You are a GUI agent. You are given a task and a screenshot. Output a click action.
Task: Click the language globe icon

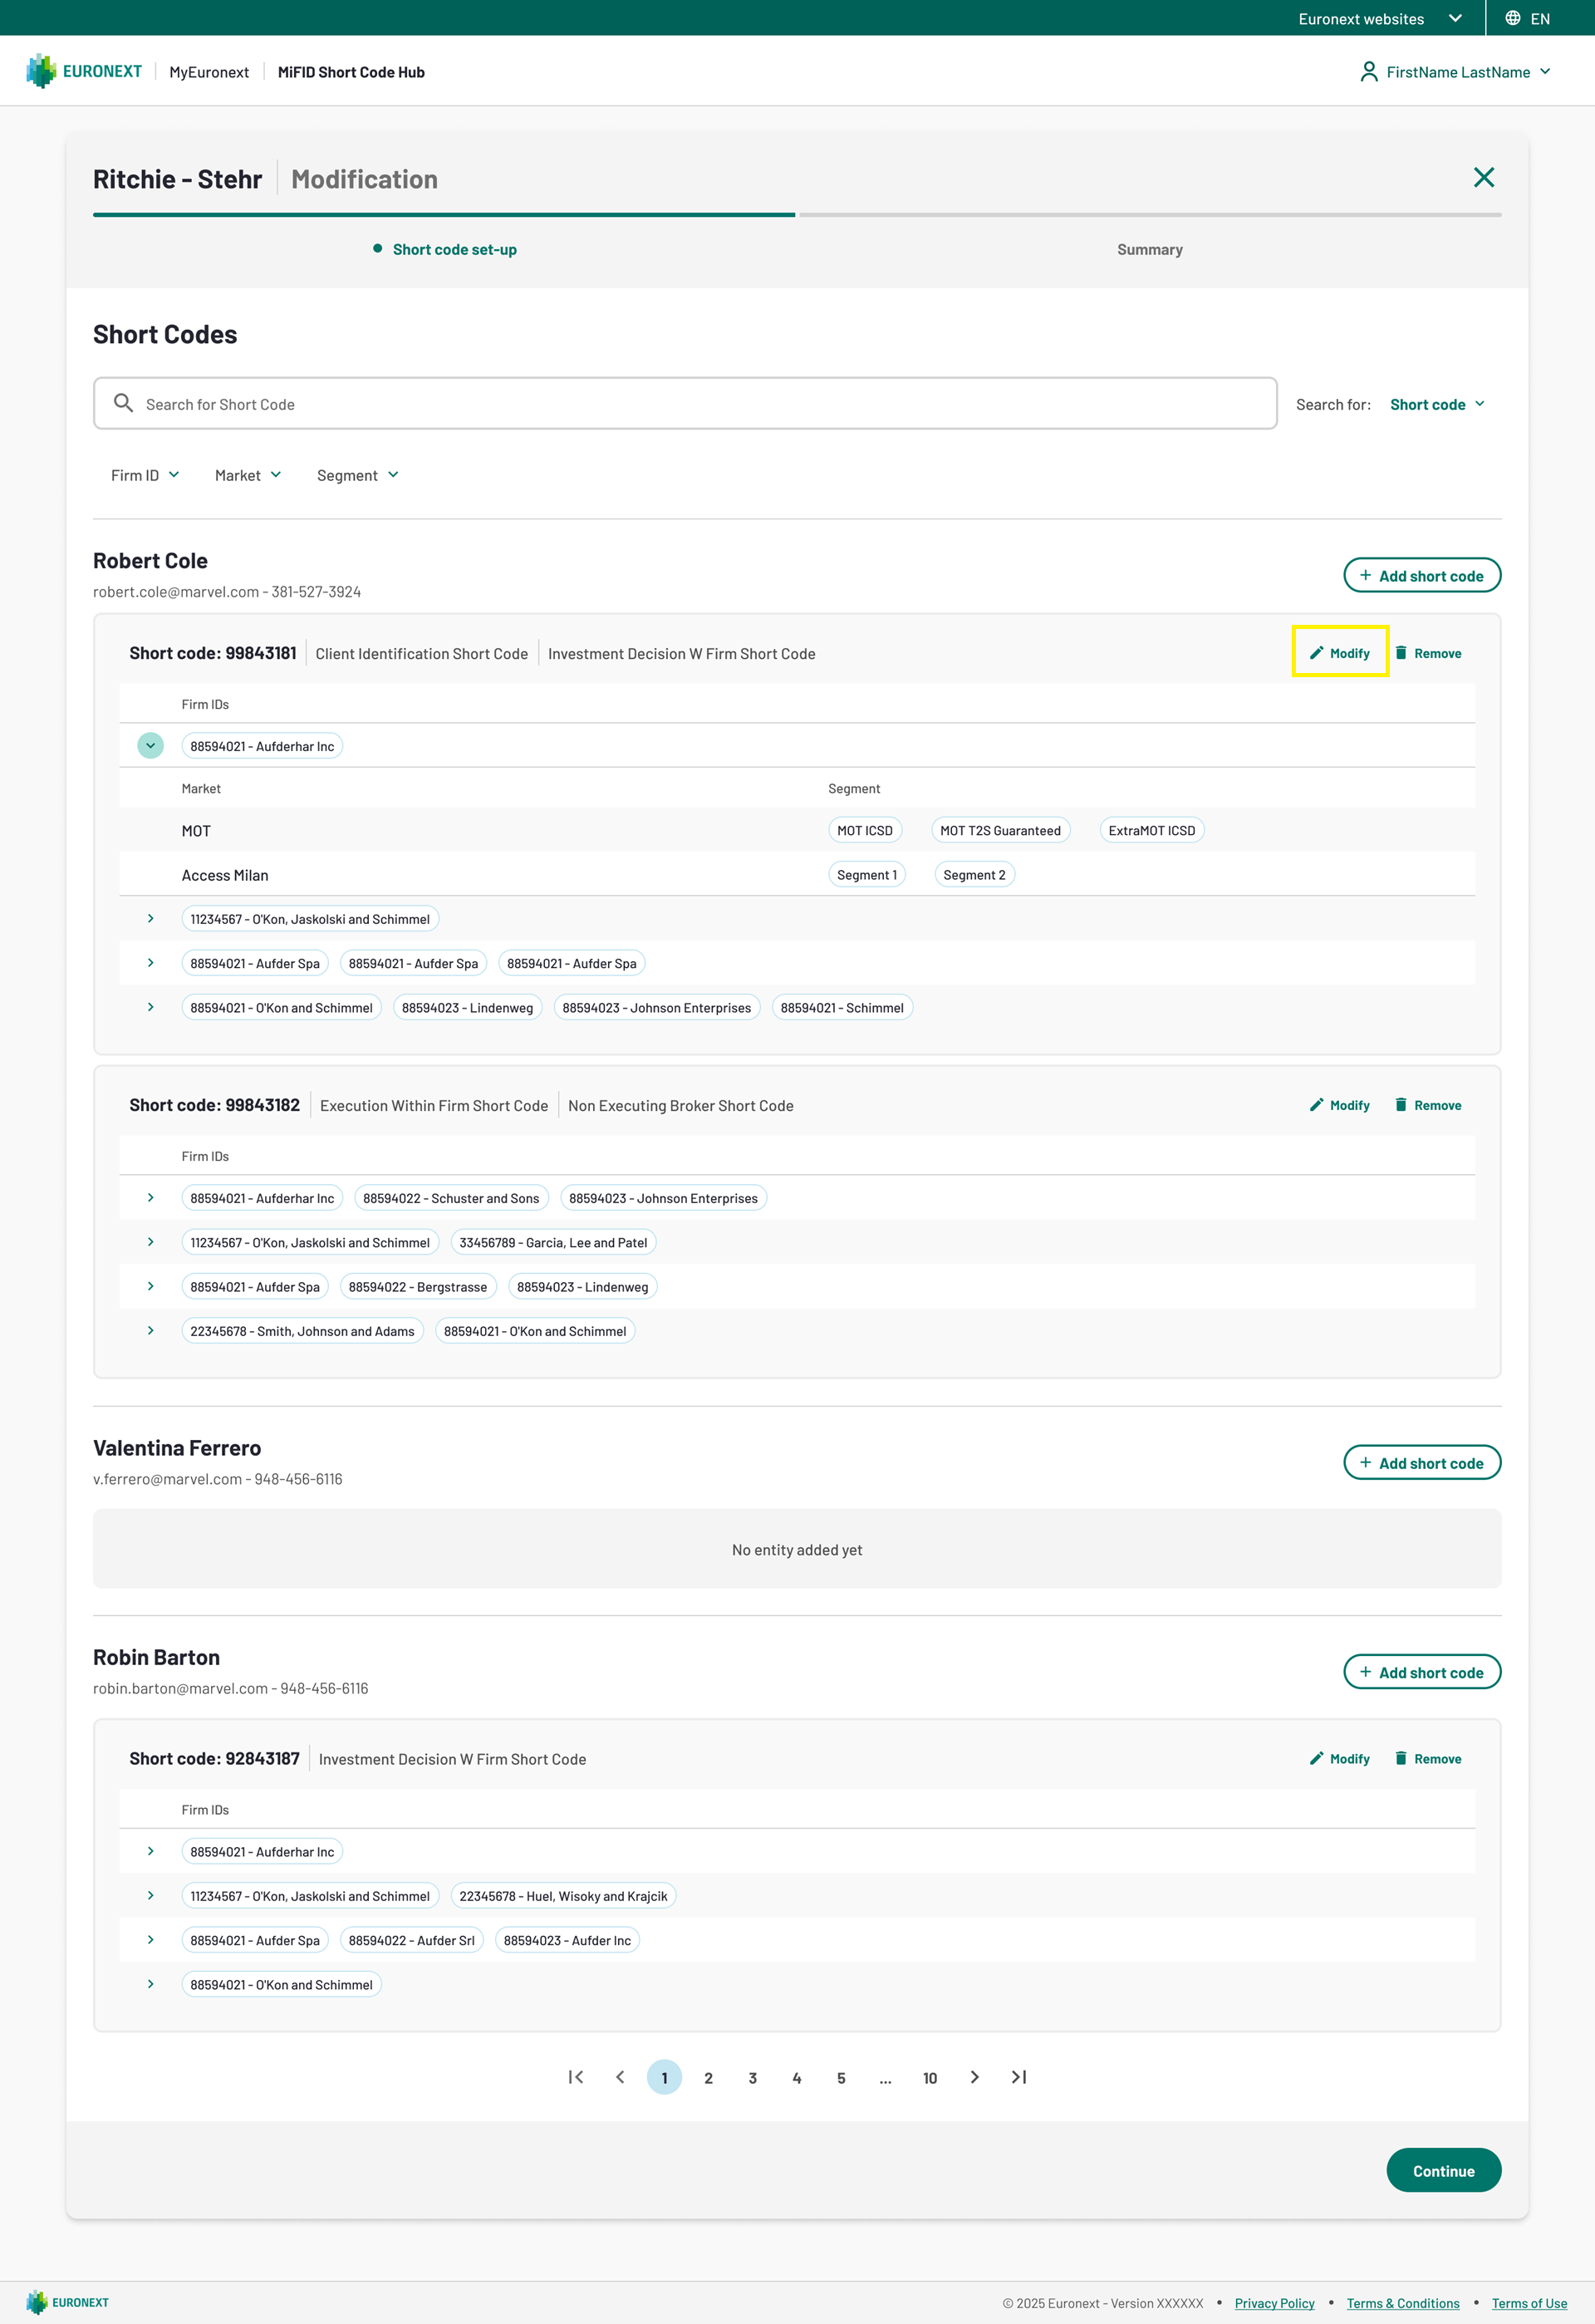[1512, 18]
